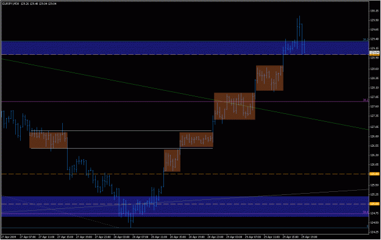Click the 124.50 price axis label

pos(374,222)
